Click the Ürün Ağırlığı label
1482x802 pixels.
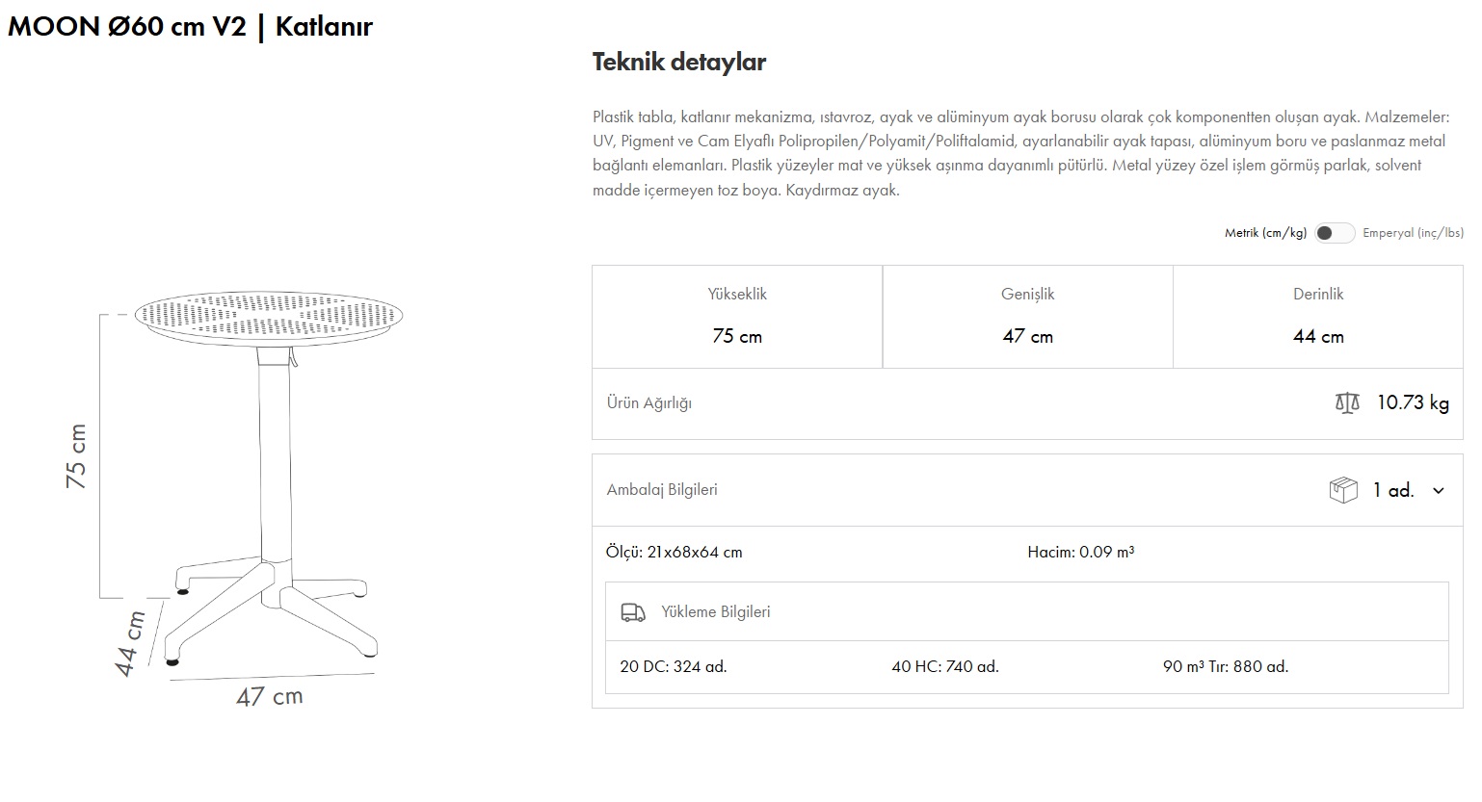649,403
